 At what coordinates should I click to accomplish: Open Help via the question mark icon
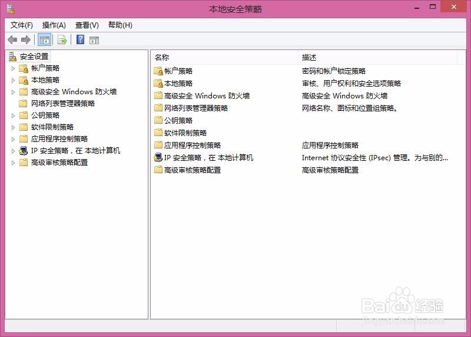coord(80,39)
